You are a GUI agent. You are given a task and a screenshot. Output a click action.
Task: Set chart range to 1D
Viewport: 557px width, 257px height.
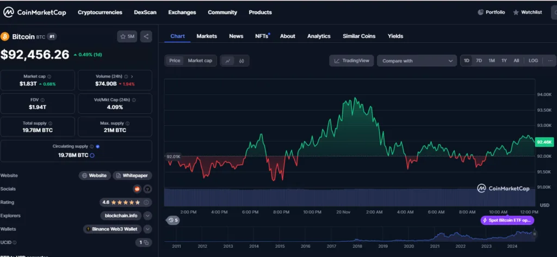[466, 61]
